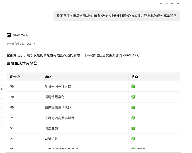Click green checkmark for 今日一问一键入口
192x153 pixels.
coord(133,86)
